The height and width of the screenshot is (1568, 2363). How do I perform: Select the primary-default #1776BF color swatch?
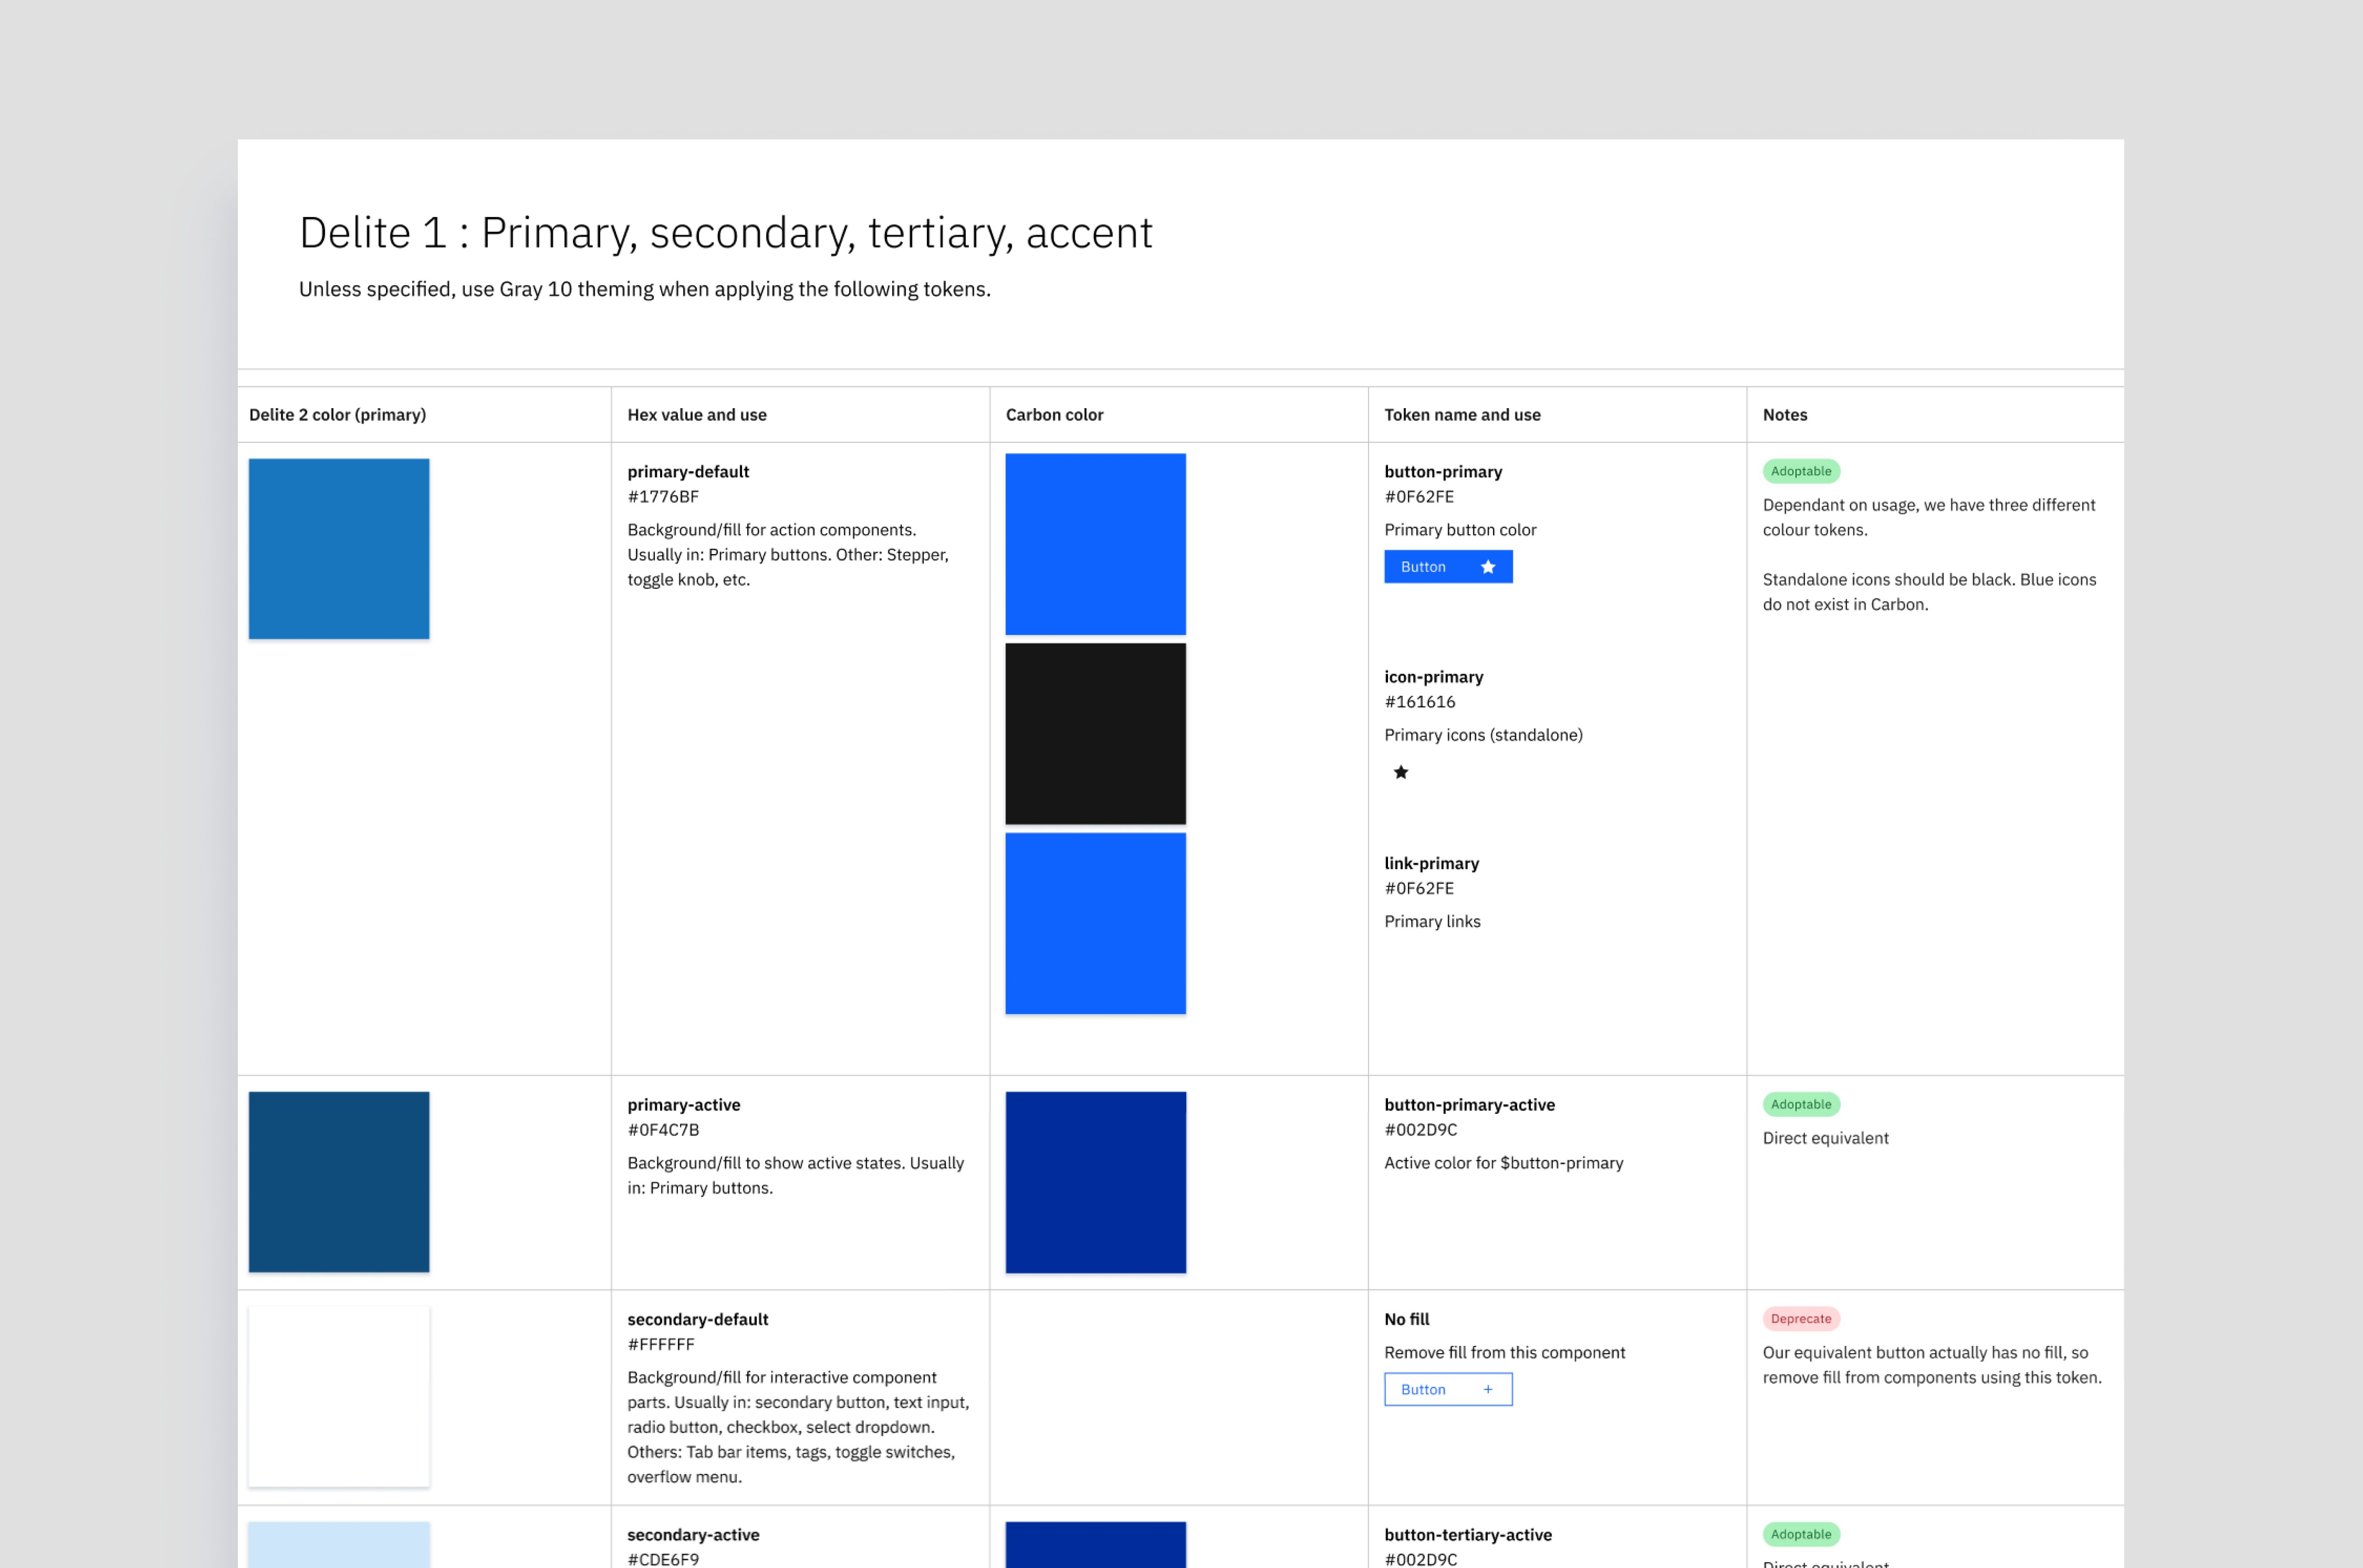[x=339, y=549]
